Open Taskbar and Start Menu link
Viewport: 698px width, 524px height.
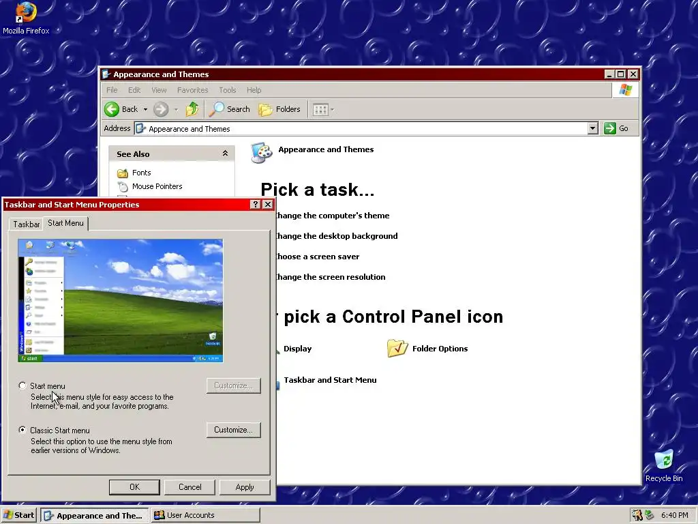(x=330, y=380)
